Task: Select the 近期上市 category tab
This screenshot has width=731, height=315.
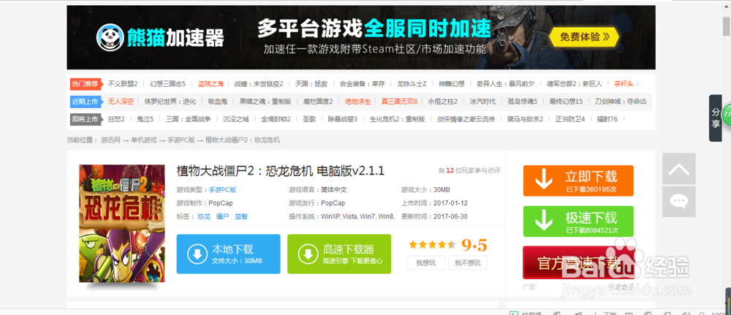Action: pyautogui.click(x=86, y=102)
